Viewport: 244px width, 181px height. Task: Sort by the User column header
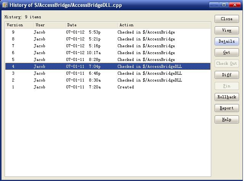click(x=50, y=25)
